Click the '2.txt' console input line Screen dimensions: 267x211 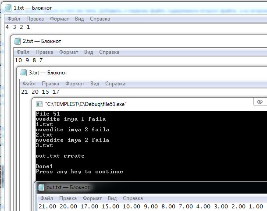[x=44, y=135]
